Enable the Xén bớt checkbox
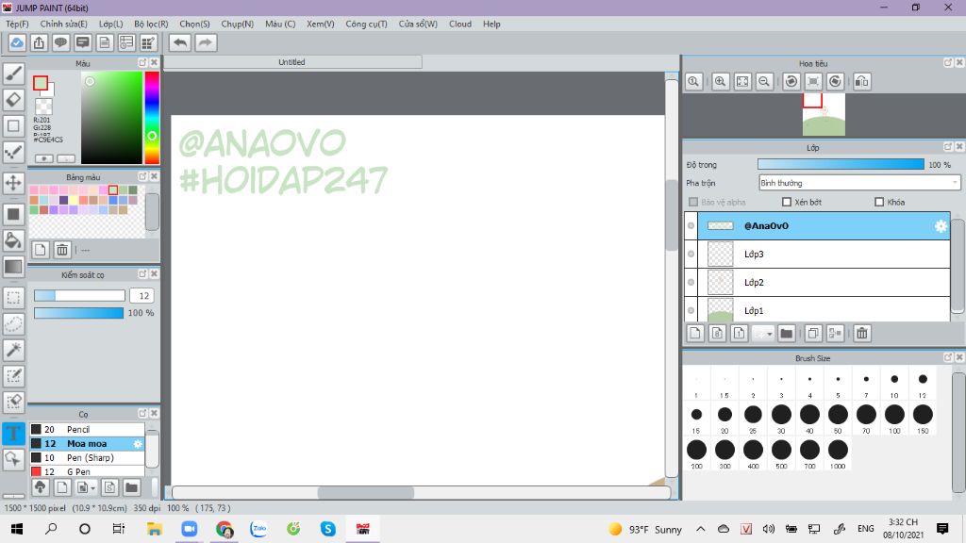This screenshot has width=966, height=543. pyautogui.click(x=786, y=202)
